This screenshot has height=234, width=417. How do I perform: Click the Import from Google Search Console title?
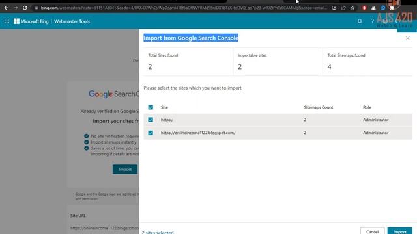tap(191, 38)
